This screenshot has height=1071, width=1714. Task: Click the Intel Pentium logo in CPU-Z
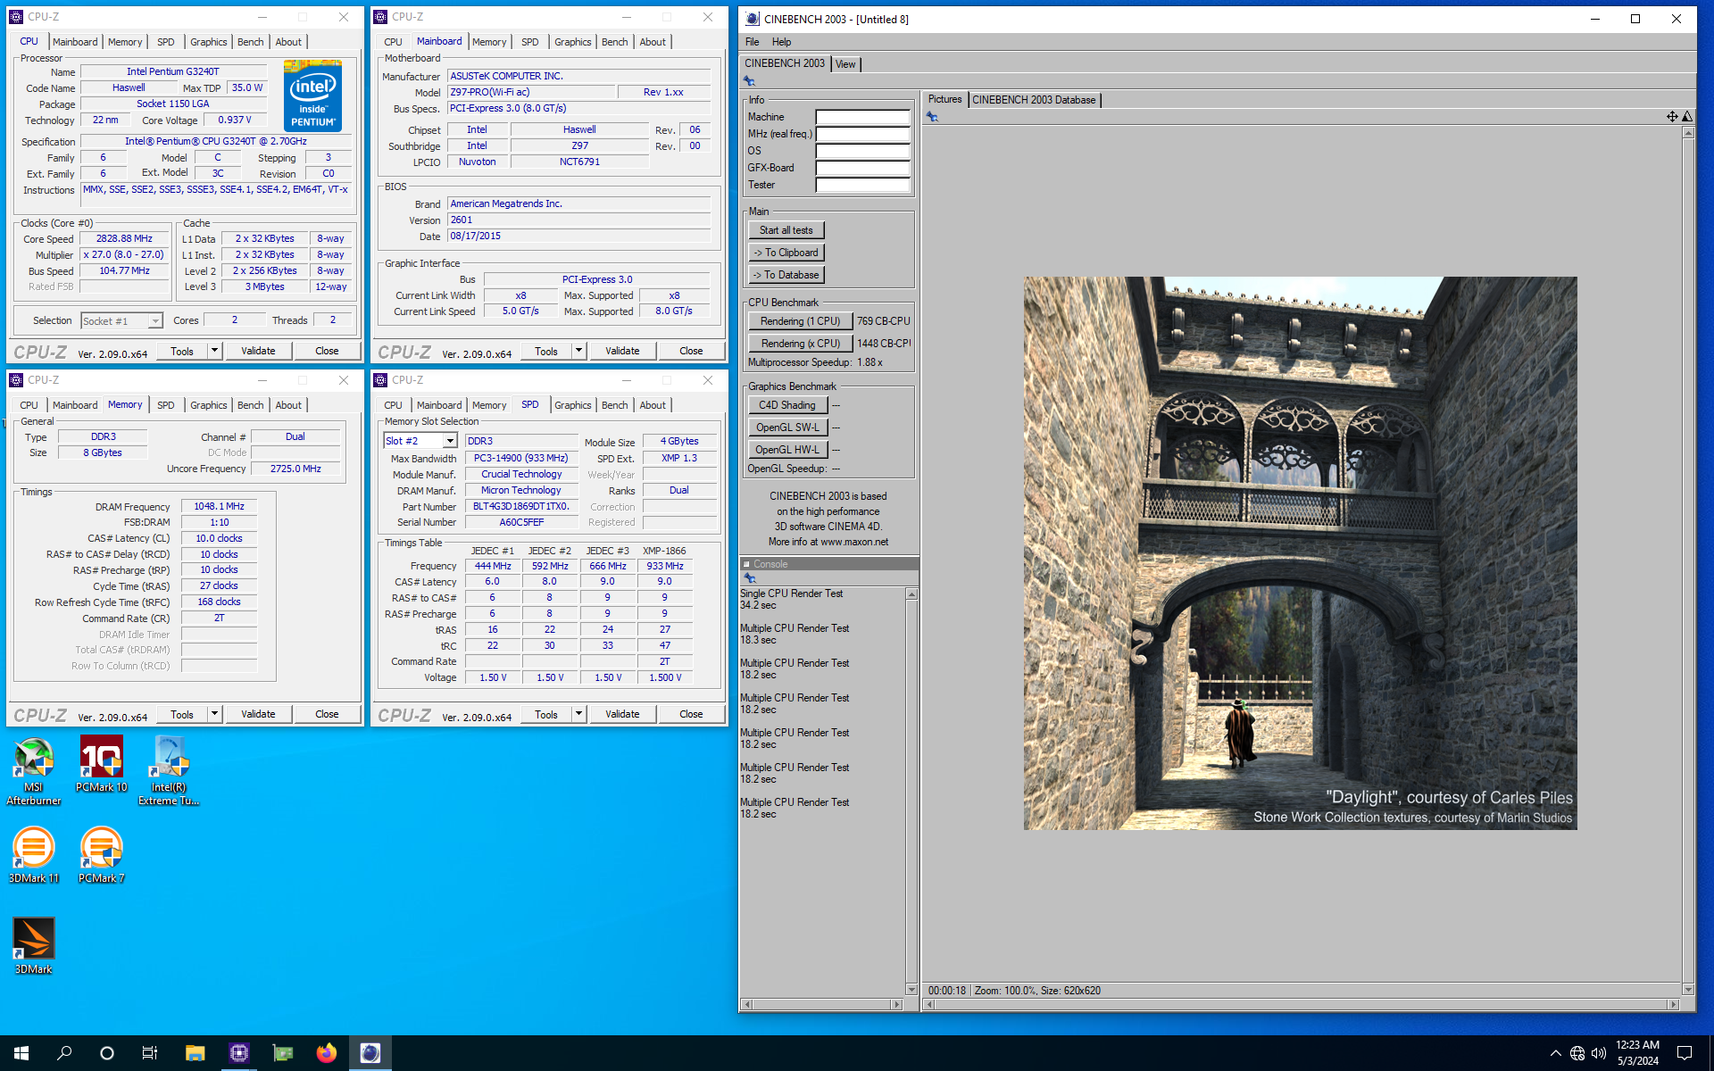pos(313,95)
